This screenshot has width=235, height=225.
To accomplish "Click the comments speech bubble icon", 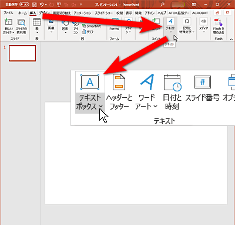I will coord(227,13).
